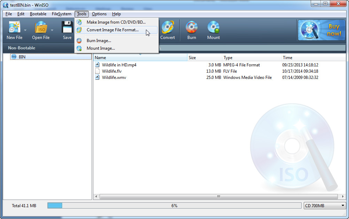
Task: Click the 25.0 MB size cell
Action: (214, 77)
